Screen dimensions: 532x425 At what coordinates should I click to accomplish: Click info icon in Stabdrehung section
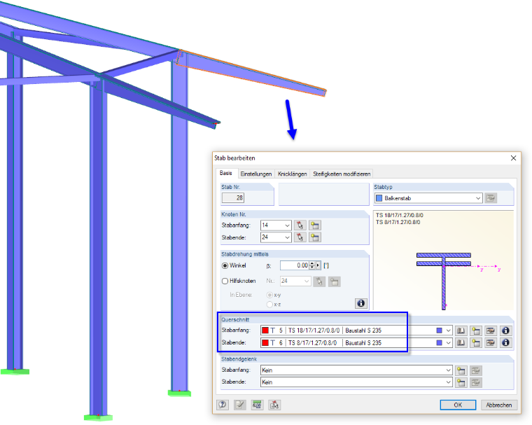(x=361, y=303)
